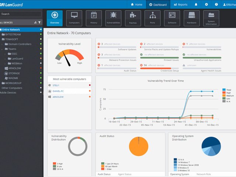Toggle the N/A series in the chart legend
This screenshot has width=236, height=177.
(228, 101)
